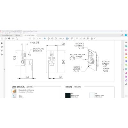Image resolution: width=128 pixels, height=128 pixels.
Task: Click the 'ACQUA FREDDA COLD WATER' label
Action: pos(77,56)
